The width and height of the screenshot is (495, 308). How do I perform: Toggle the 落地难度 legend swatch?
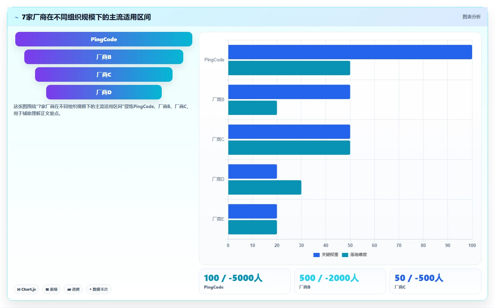[x=345, y=255]
